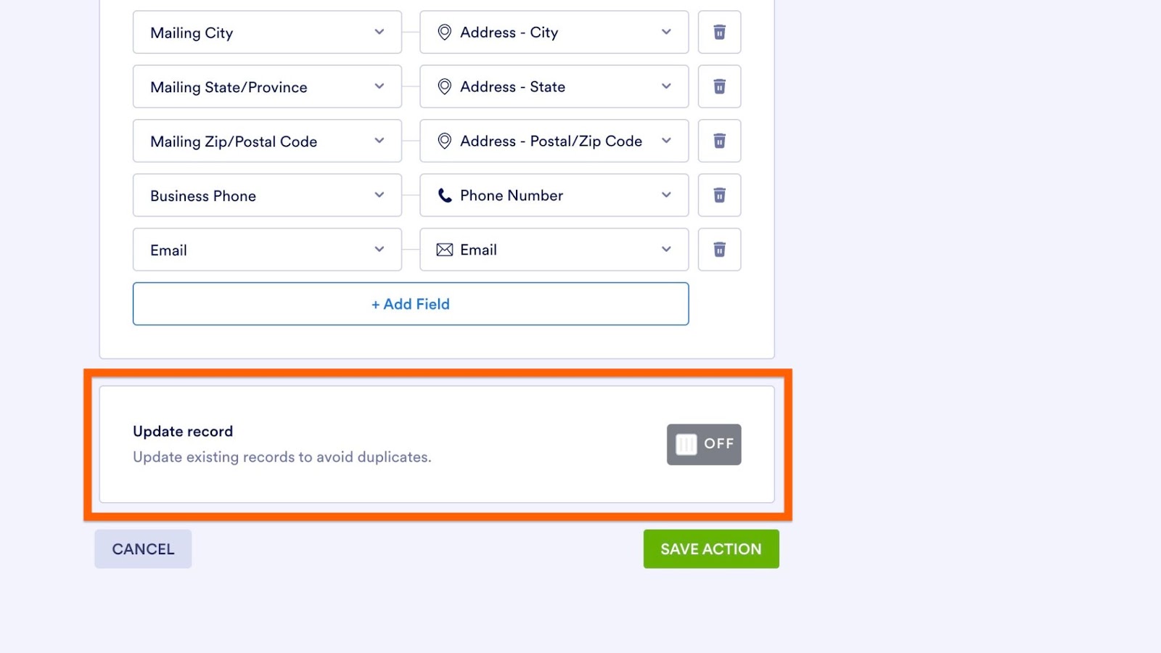Delete the Email field mapping row
The height and width of the screenshot is (653, 1161).
pyautogui.click(x=719, y=250)
